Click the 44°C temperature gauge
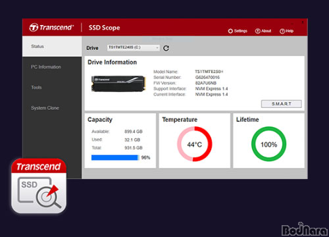329x237 pixels. [x=195, y=144]
